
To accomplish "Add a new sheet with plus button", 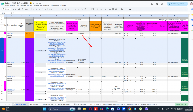I will coord(5,104).
